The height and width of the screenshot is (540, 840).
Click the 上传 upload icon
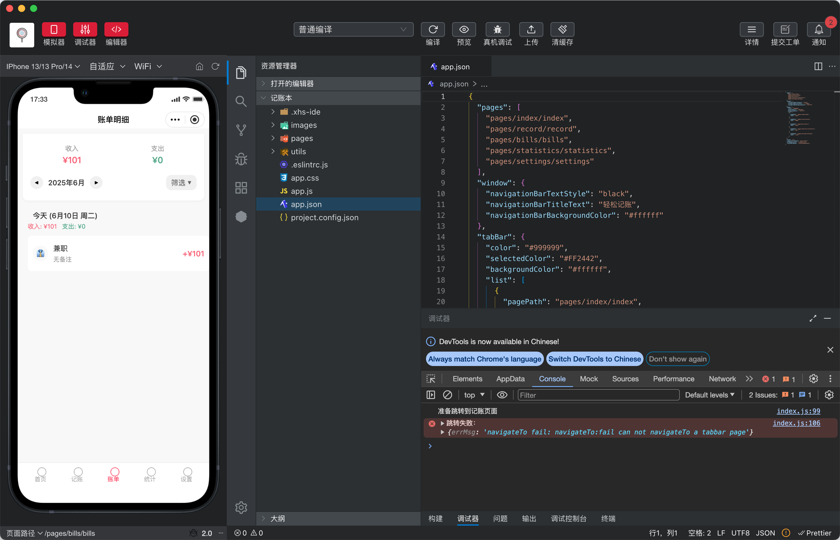tap(531, 29)
